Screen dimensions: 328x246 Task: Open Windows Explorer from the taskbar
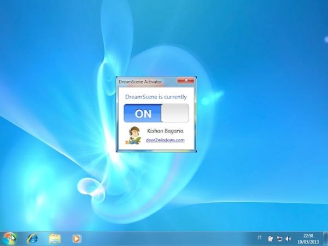point(55,238)
